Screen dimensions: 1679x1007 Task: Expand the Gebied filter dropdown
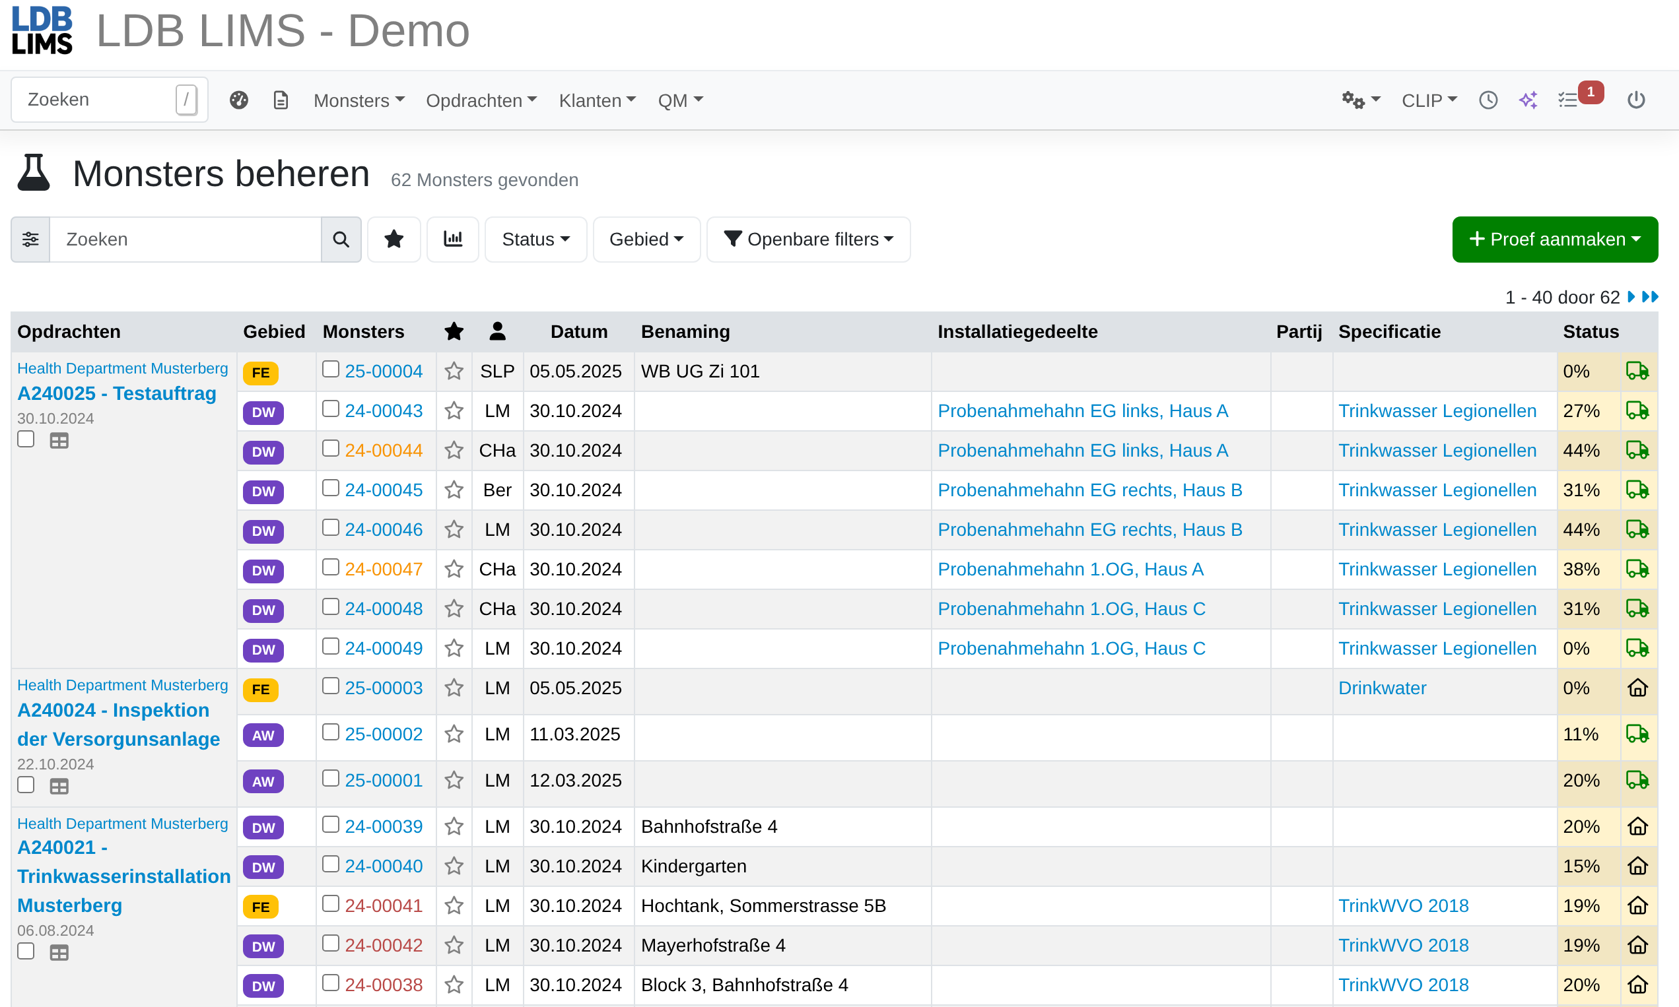point(646,240)
